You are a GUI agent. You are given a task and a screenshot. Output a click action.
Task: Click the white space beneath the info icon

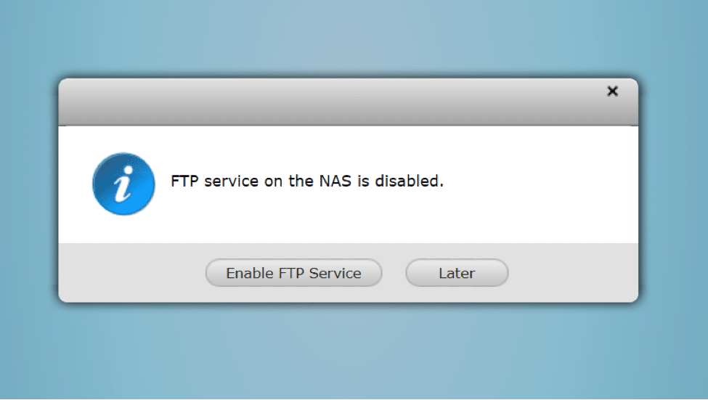click(x=123, y=229)
